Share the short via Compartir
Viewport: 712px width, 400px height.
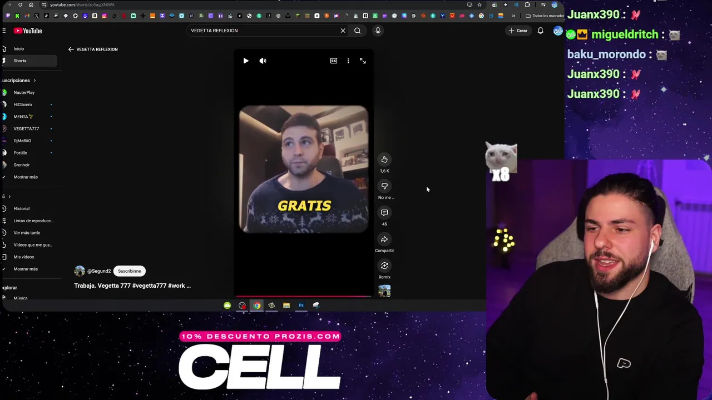[x=384, y=239]
